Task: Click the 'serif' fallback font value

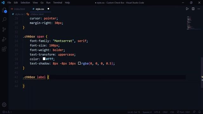Action: click(82, 41)
